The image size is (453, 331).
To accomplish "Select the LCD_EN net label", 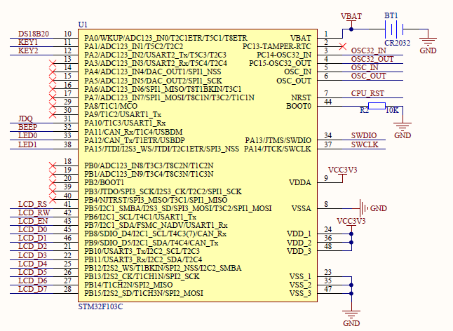I will click(x=33, y=221).
